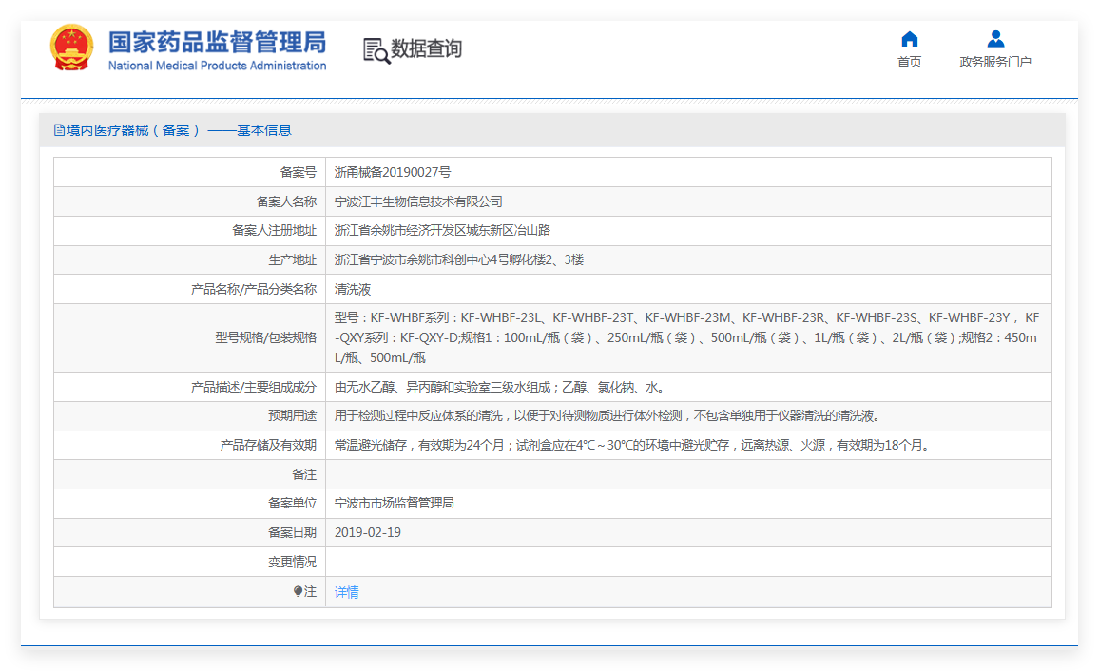Click the registrant name 宁波江丰生物信息技术有限公司
The image size is (1099, 671).
(418, 201)
